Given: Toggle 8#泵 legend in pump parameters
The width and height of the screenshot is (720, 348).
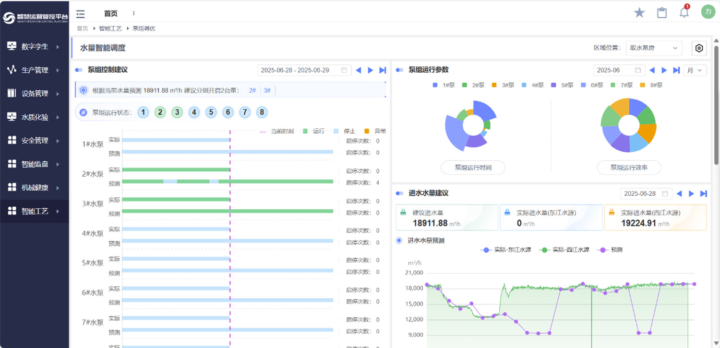Looking at the screenshot, I should tap(652, 85).
